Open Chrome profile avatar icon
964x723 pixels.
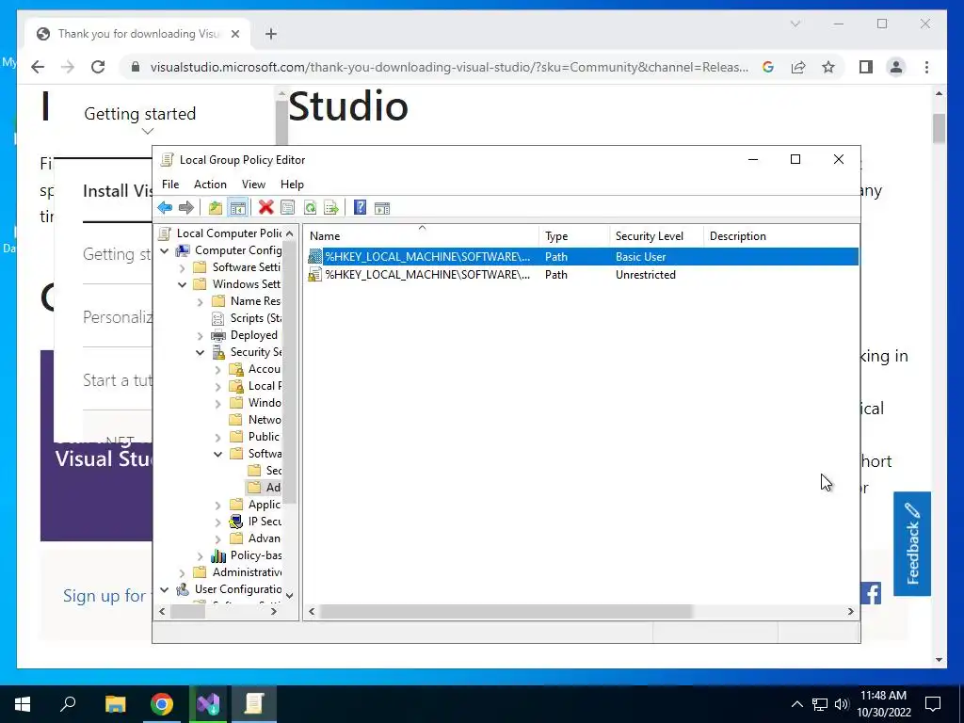(896, 67)
